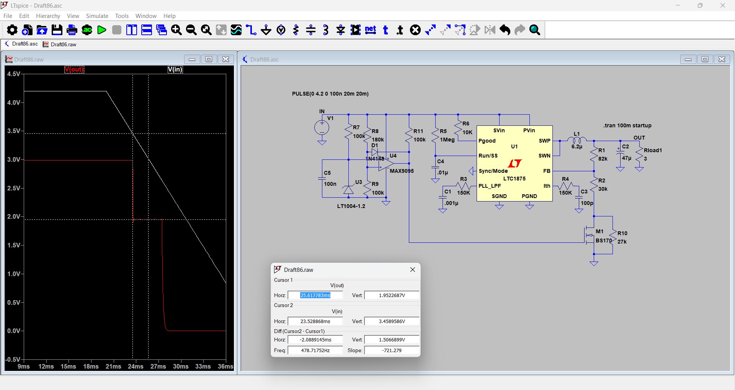Click the V(out) trace label
735x390 pixels.
tap(74, 69)
